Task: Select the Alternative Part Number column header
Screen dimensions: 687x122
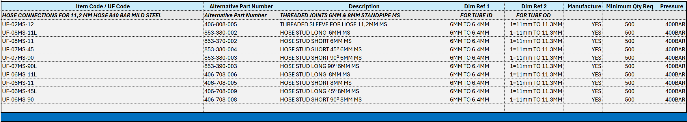Action: (x=241, y=6)
